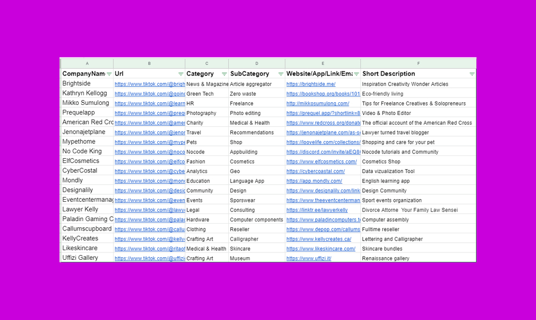The height and width of the screenshot is (320, 536).
Task: Open the SubCategory column filter
Action: 281,74
